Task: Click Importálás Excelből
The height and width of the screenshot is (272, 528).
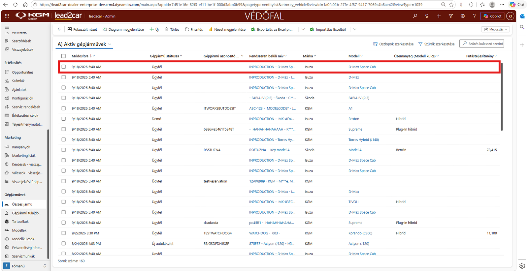Action: click(328, 29)
